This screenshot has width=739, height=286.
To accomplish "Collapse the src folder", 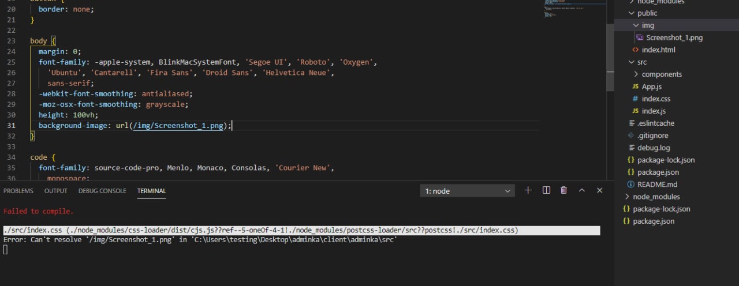I will coord(632,62).
